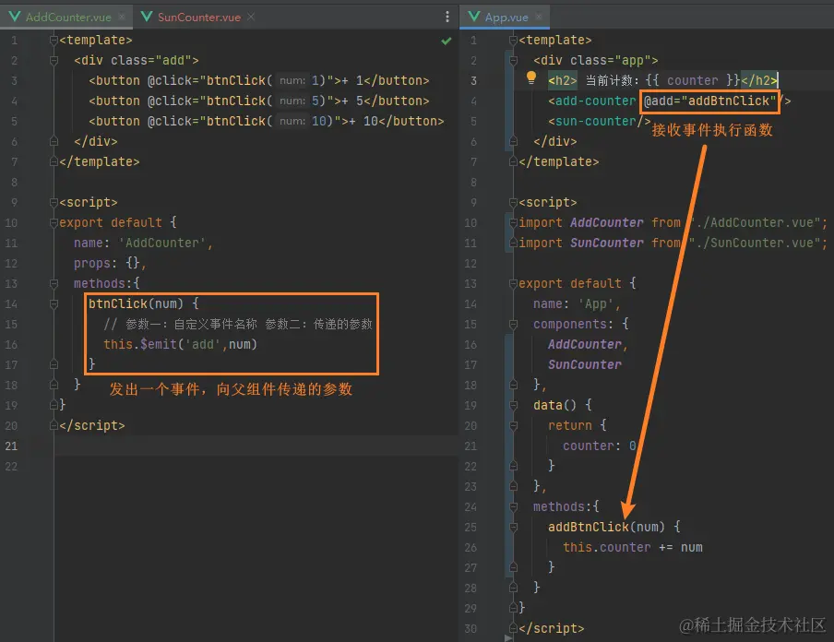
Task: Click line number 21 in AddCounter.vue gutter
Action: [11, 446]
